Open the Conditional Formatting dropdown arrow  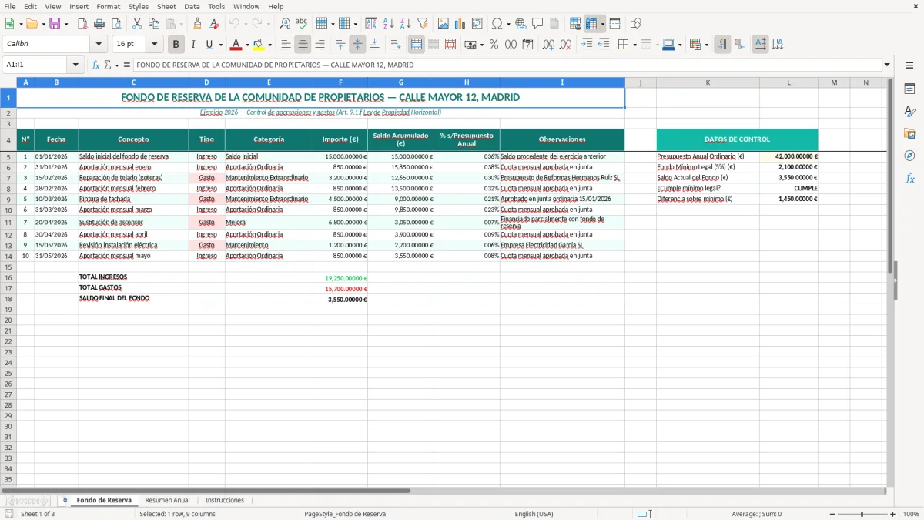click(706, 45)
